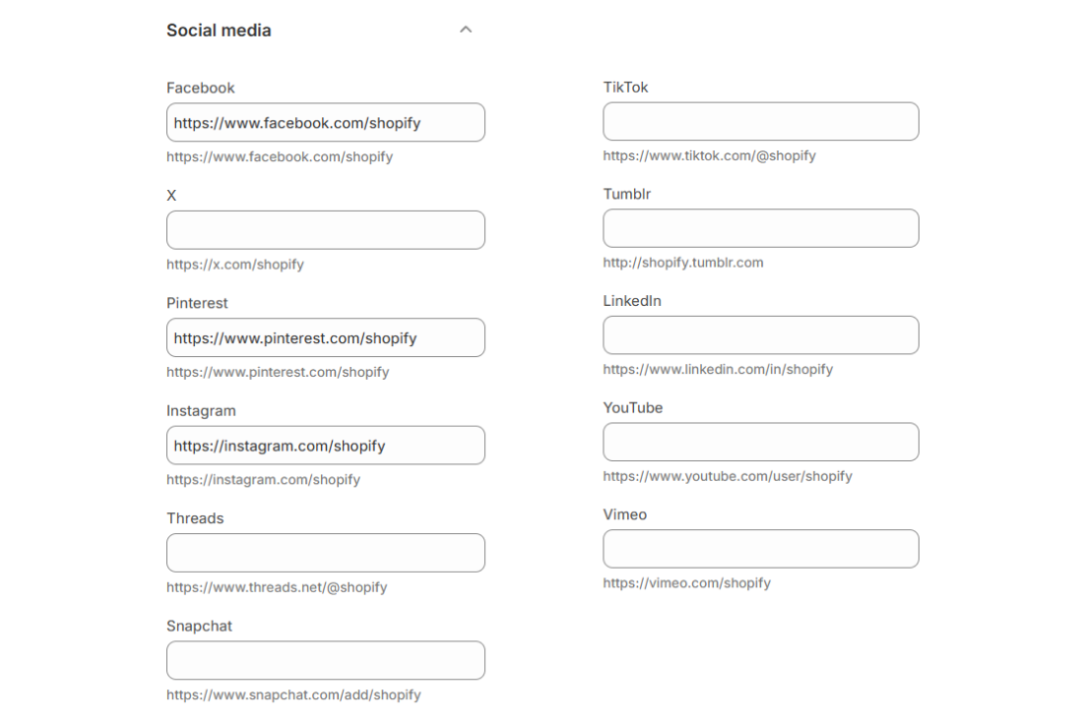Click the YouTube input field
This screenshot has width=1079, height=723.
click(760, 443)
